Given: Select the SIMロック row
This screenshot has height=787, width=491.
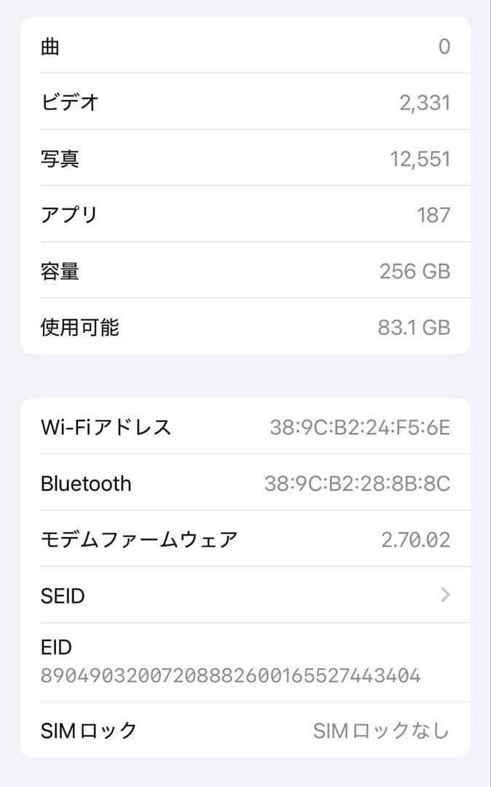Looking at the screenshot, I should (x=245, y=731).
